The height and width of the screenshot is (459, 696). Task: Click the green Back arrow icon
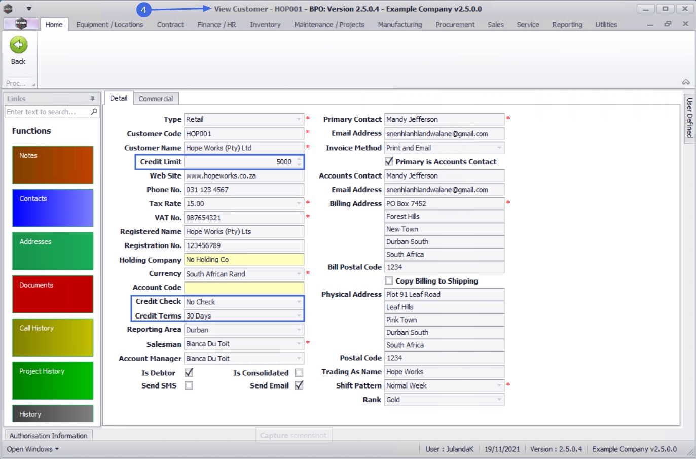click(18, 45)
